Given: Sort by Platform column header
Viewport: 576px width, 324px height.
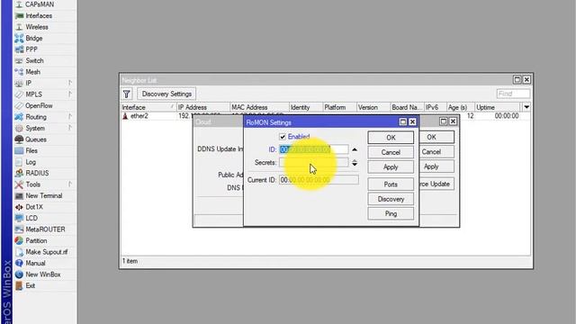Looking at the screenshot, I should tap(340, 107).
